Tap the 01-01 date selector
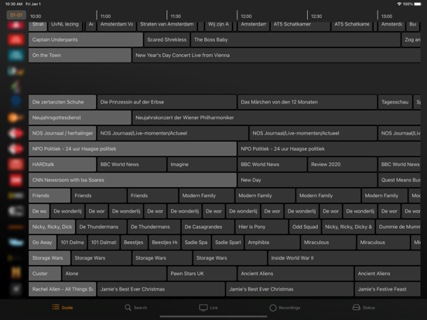 (16, 15)
